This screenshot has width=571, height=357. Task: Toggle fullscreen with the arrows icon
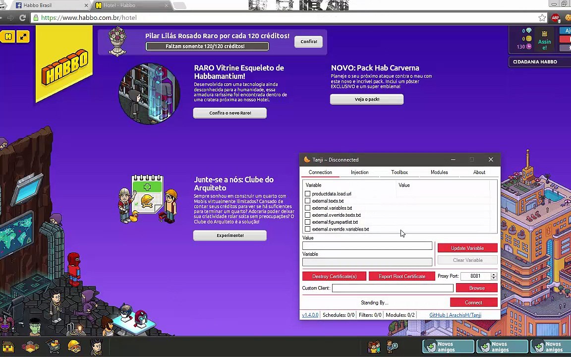pyautogui.click(x=23, y=36)
